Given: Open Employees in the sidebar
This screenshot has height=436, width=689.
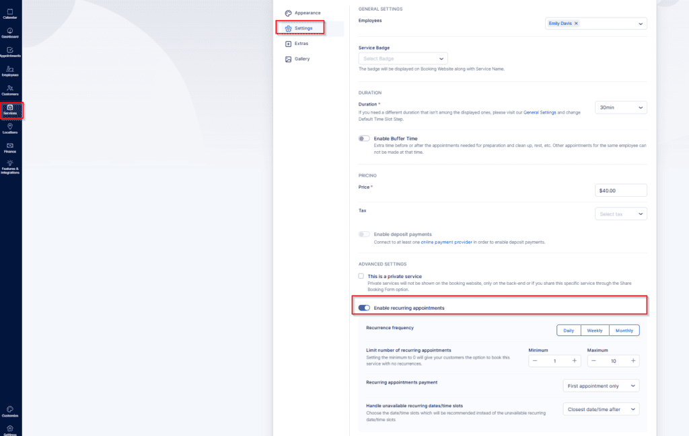Looking at the screenshot, I should 10,71.
